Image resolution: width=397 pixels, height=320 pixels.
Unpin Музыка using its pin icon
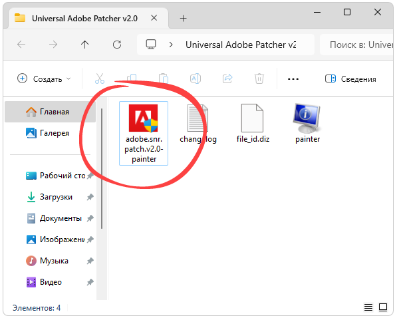(x=90, y=261)
